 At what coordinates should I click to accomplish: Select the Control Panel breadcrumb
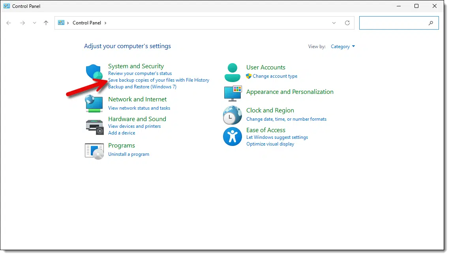pyautogui.click(x=87, y=23)
